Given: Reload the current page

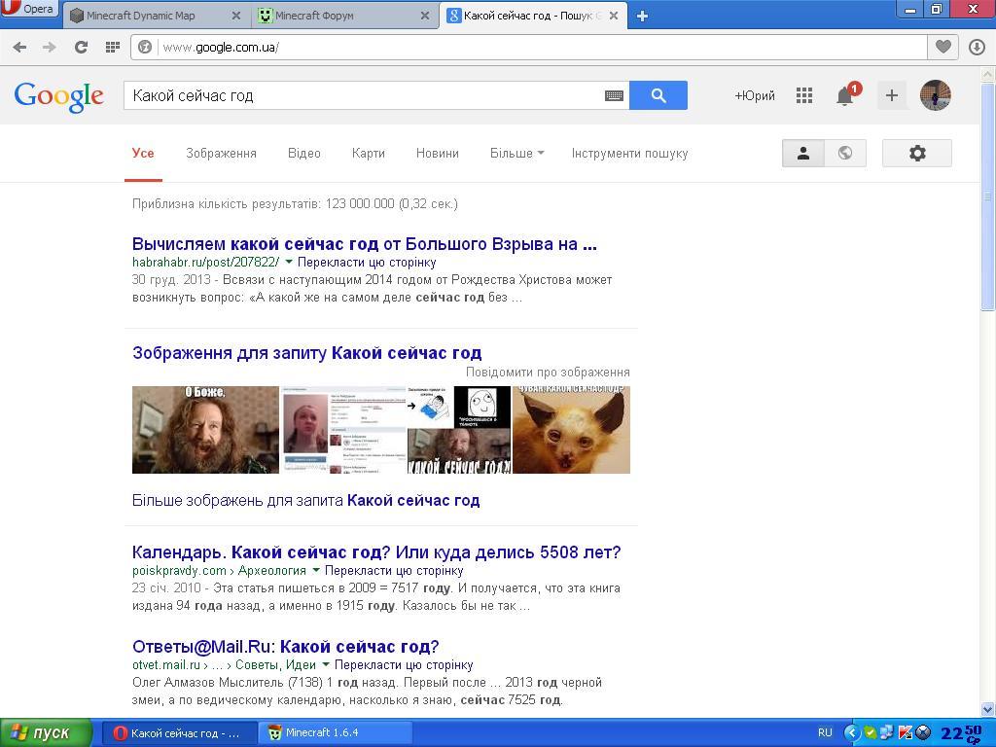Looking at the screenshot, I should pyautogui.click(x=81, y=47).
